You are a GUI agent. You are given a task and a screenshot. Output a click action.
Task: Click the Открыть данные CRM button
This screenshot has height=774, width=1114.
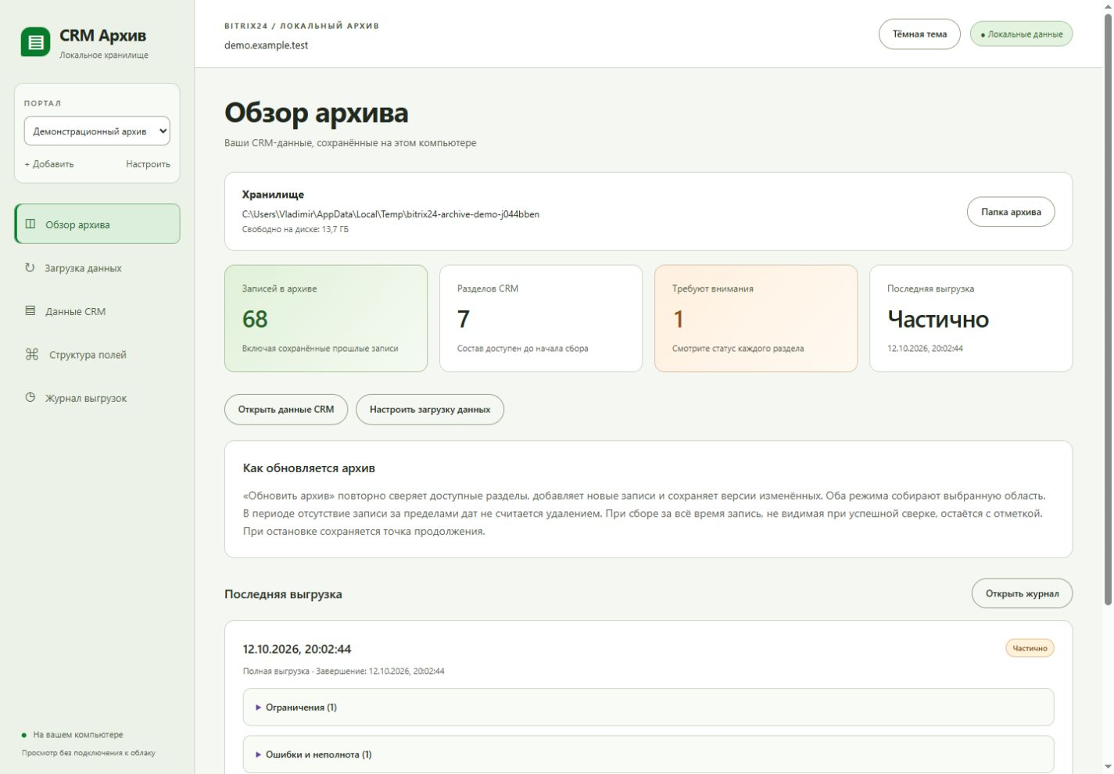(x=286, y=410)
